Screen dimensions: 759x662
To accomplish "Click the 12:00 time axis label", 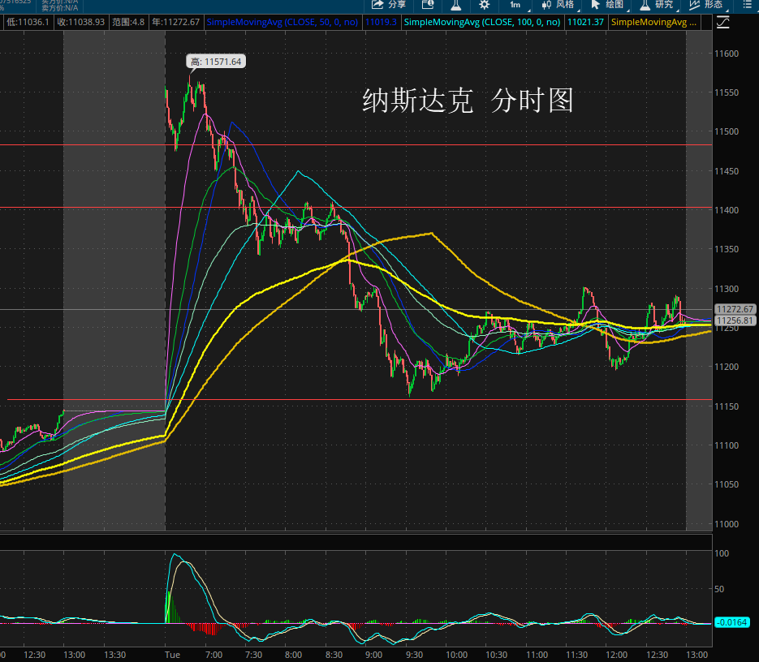I will (x=617, y=655).
